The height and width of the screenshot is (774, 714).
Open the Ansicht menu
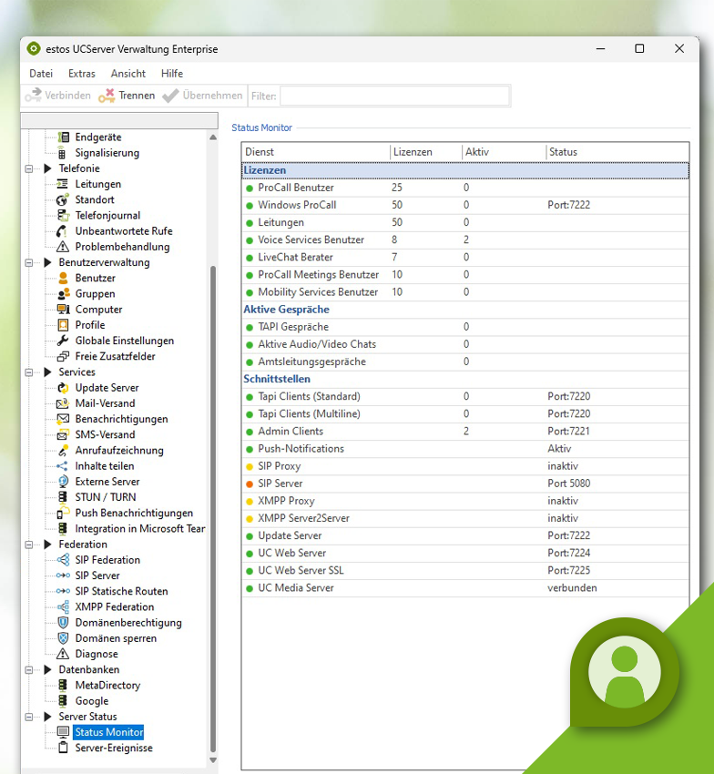click(x=128, y=74)
